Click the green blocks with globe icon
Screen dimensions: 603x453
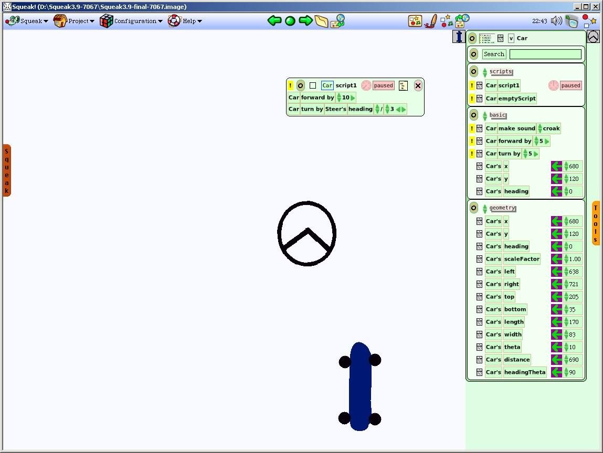tap(462, 21)
